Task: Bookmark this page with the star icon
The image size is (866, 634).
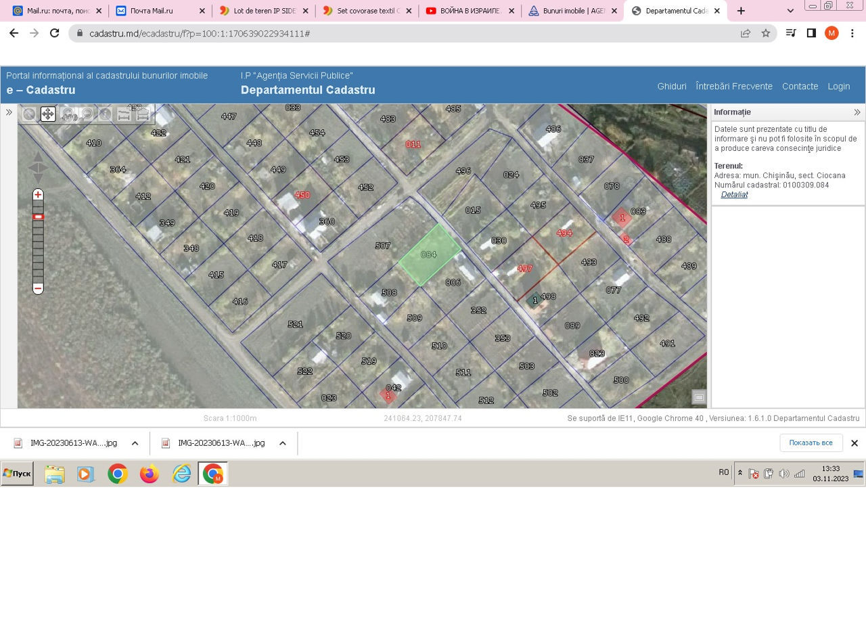Action: coord(766,33)
